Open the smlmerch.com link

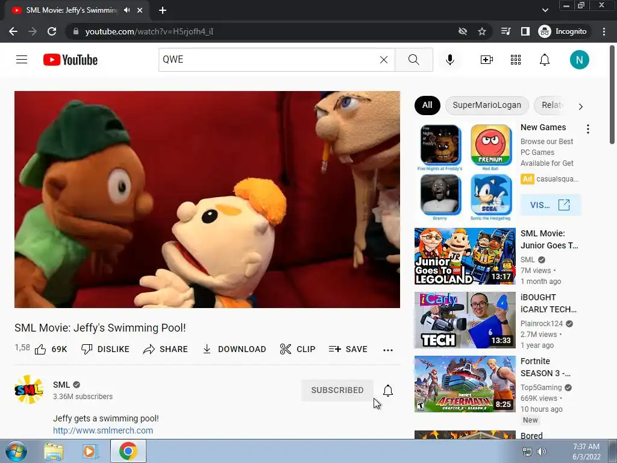[x=103, y=430]
